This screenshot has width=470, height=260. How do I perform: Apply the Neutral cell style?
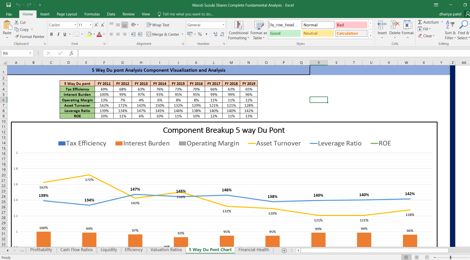click(318, 33)
